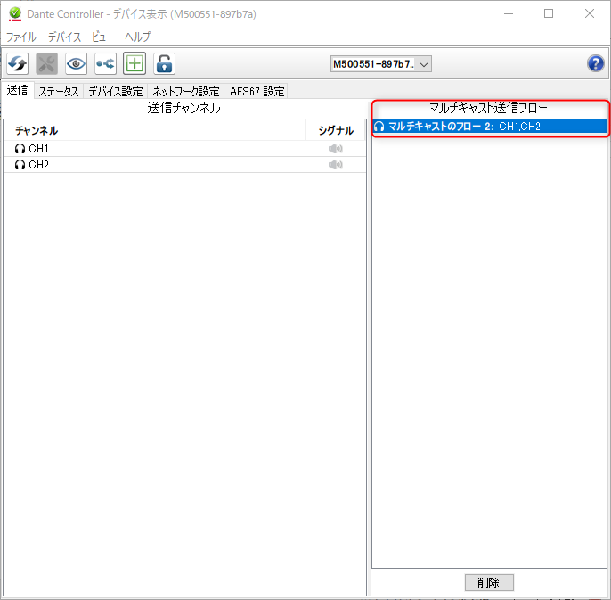The width and height of the screenshot is (611, 600).
Task: Switch to the ネットワーク設定 tab
Action: tap(186, 92)
